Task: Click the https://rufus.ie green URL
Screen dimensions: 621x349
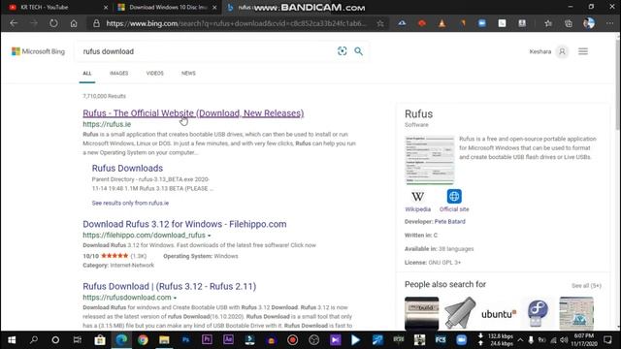Action: pyautogui.click(x=107, y=124)
